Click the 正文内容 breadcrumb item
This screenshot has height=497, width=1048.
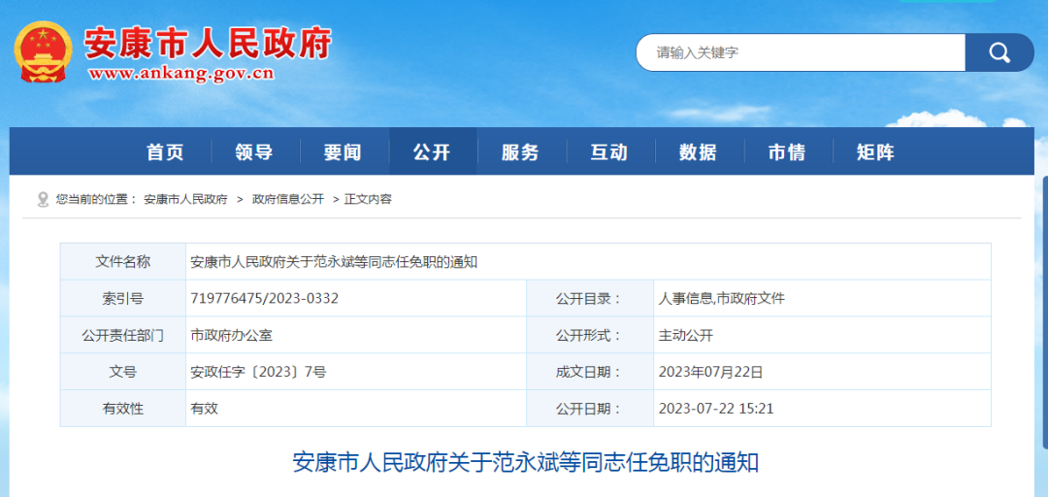(x=368, y=199)
